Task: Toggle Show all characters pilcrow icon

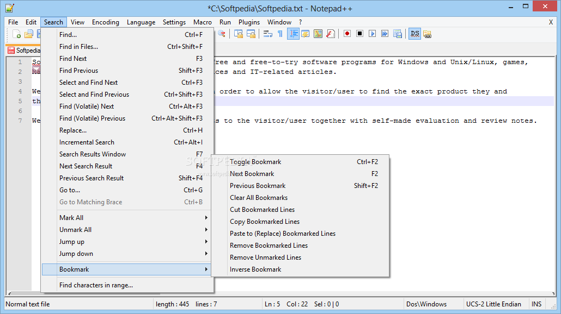Action: pyautogui.click(x=280, y=34)
